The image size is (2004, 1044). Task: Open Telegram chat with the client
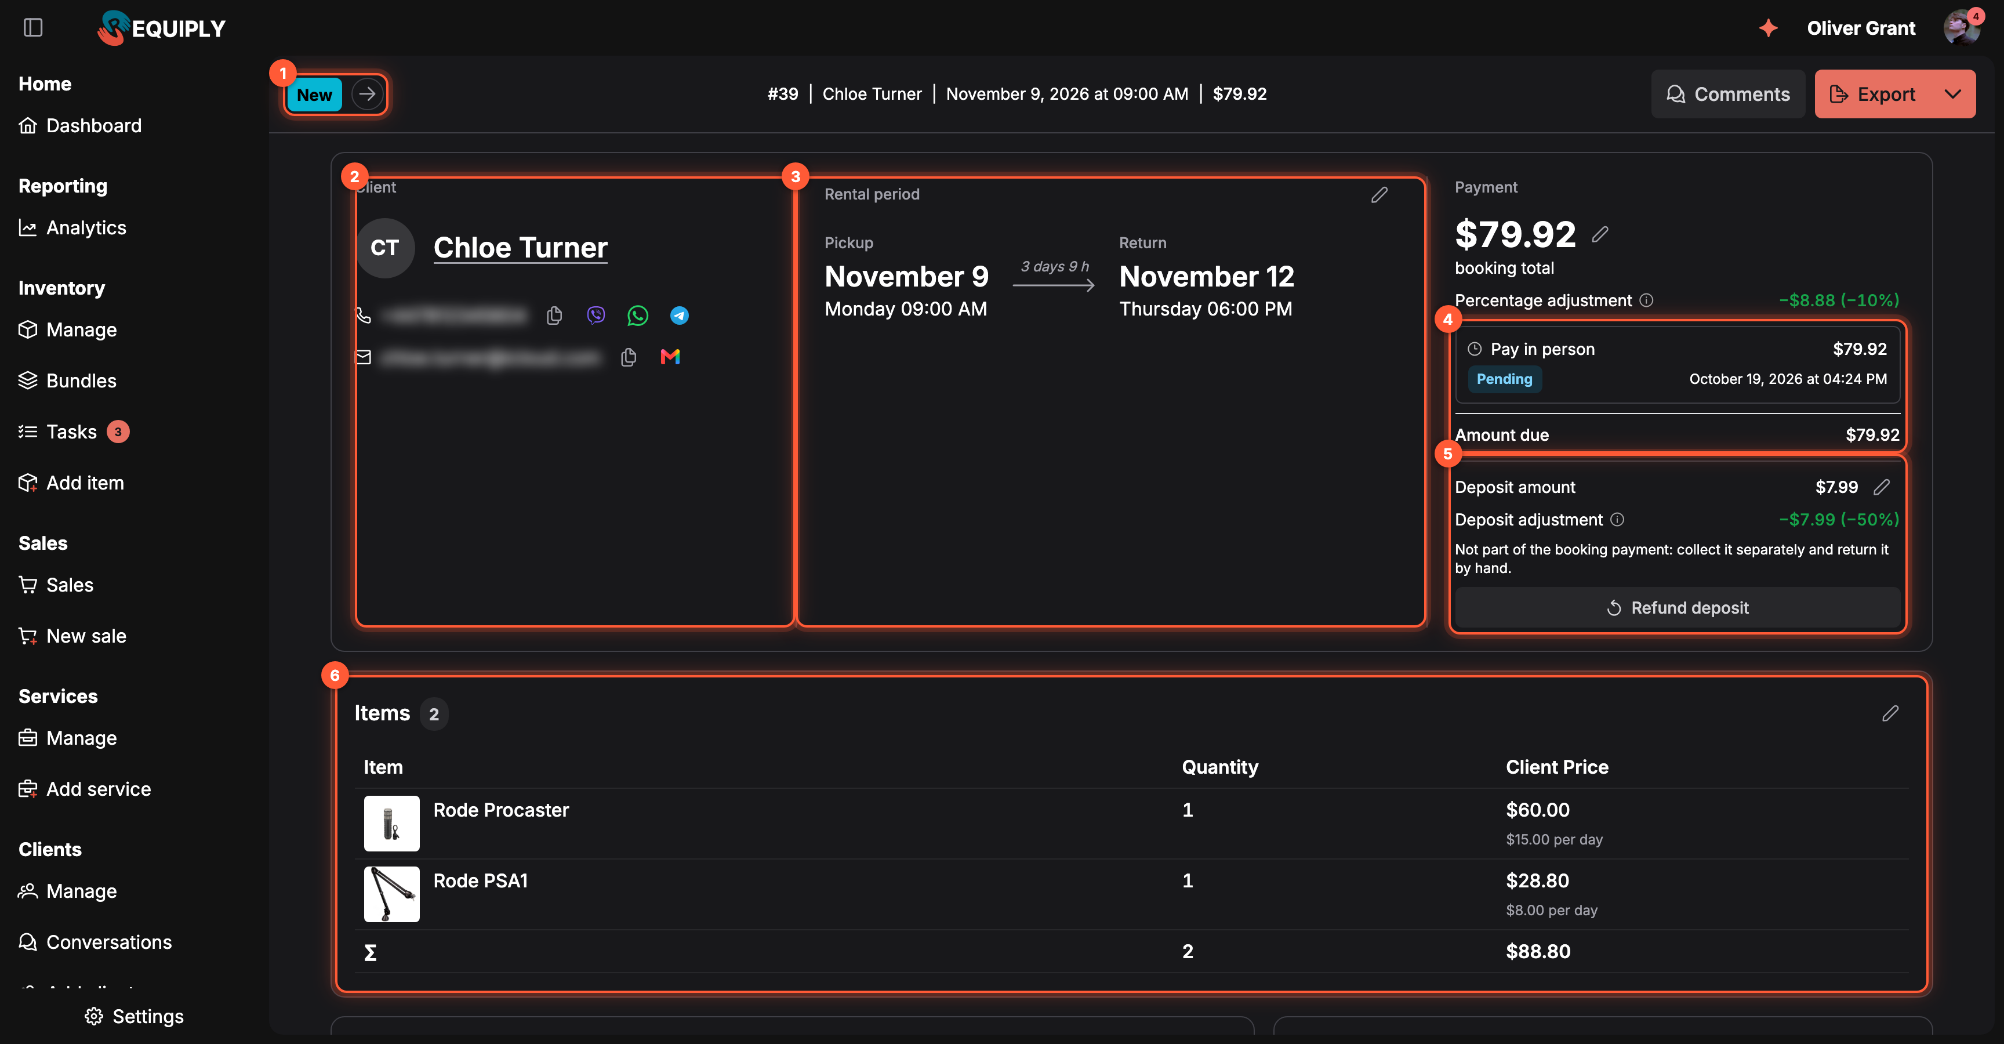pos(679,315)
